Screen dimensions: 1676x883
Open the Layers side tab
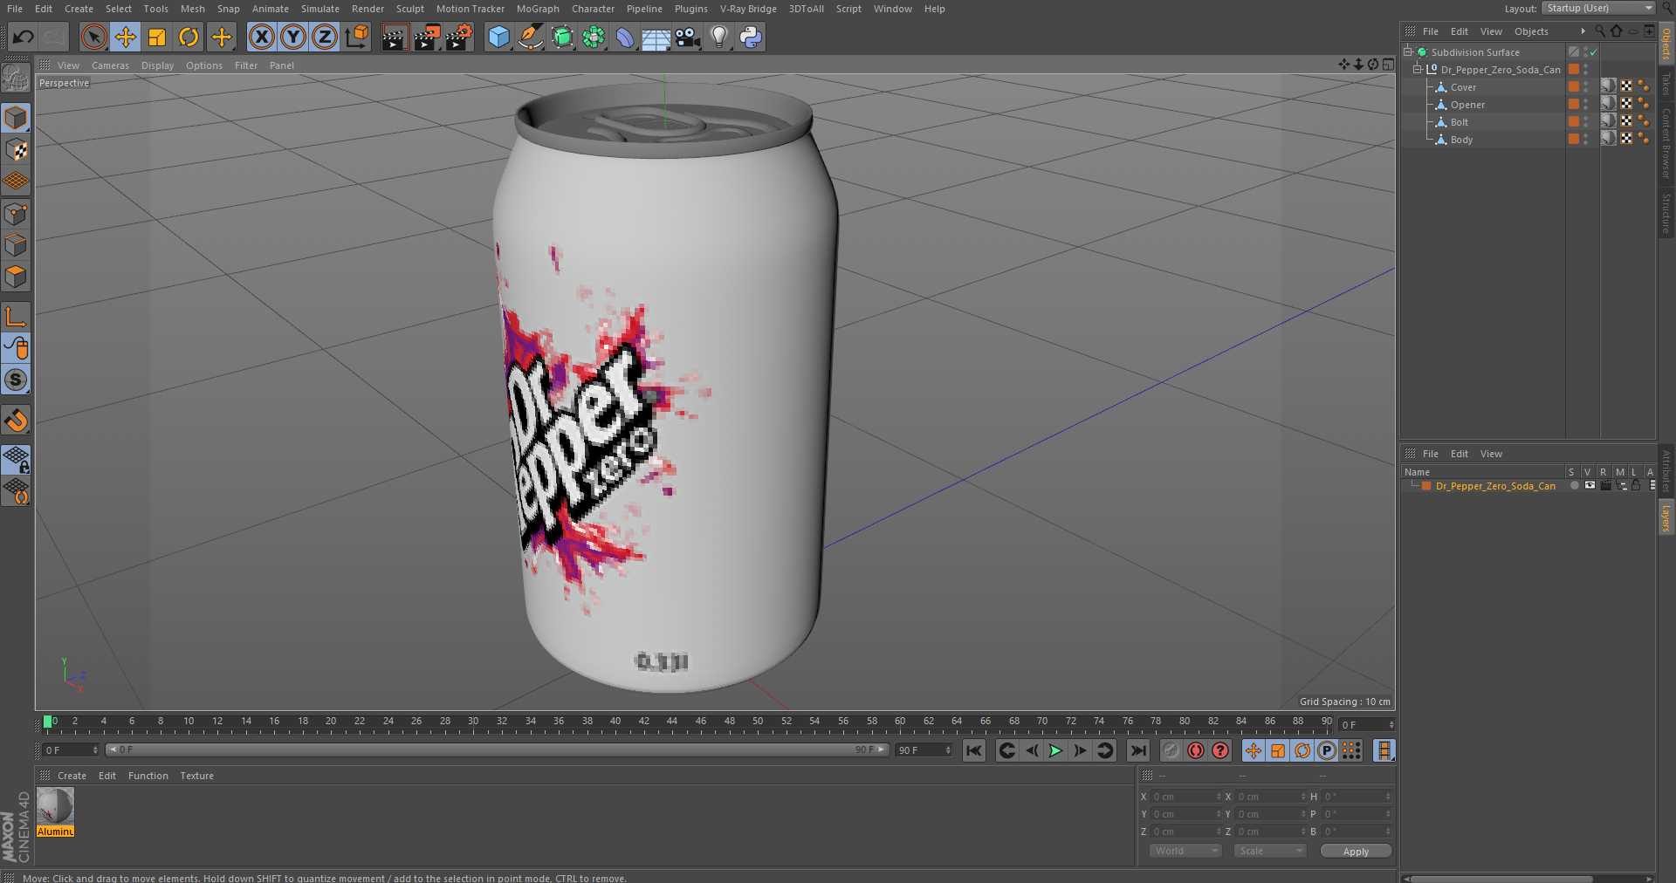pyautogui.click(x=1666, y=517)
